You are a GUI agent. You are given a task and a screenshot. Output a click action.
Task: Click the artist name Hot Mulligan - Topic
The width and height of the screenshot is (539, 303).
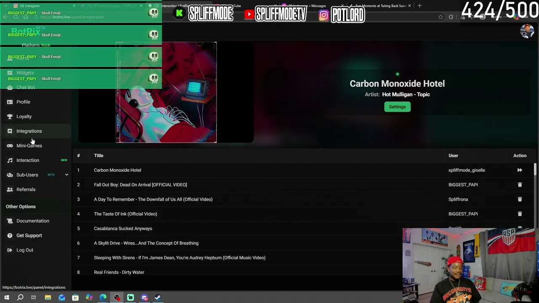[406, 95]
